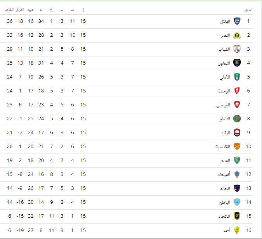Screen dimensions: 262x239
Task: Click the التعاون club crest icon
Action: [x=237, y=63]
